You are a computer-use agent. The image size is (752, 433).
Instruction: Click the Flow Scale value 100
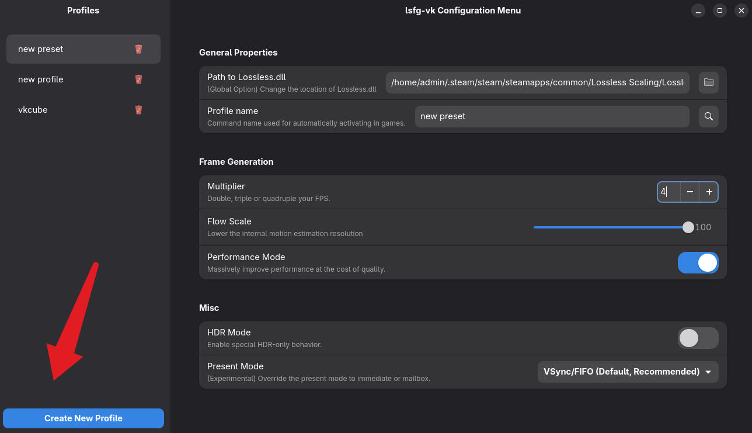[703, 227]
